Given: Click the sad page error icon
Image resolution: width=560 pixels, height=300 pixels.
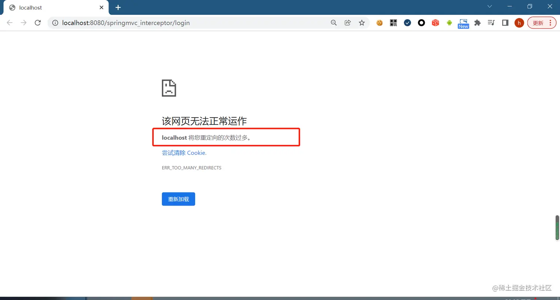Looking at the screenshot, I should pyautogui.click(x=169, y=88).
